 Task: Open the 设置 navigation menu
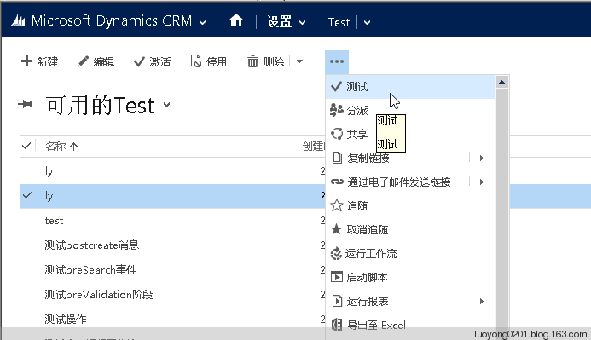pos(286,22)
